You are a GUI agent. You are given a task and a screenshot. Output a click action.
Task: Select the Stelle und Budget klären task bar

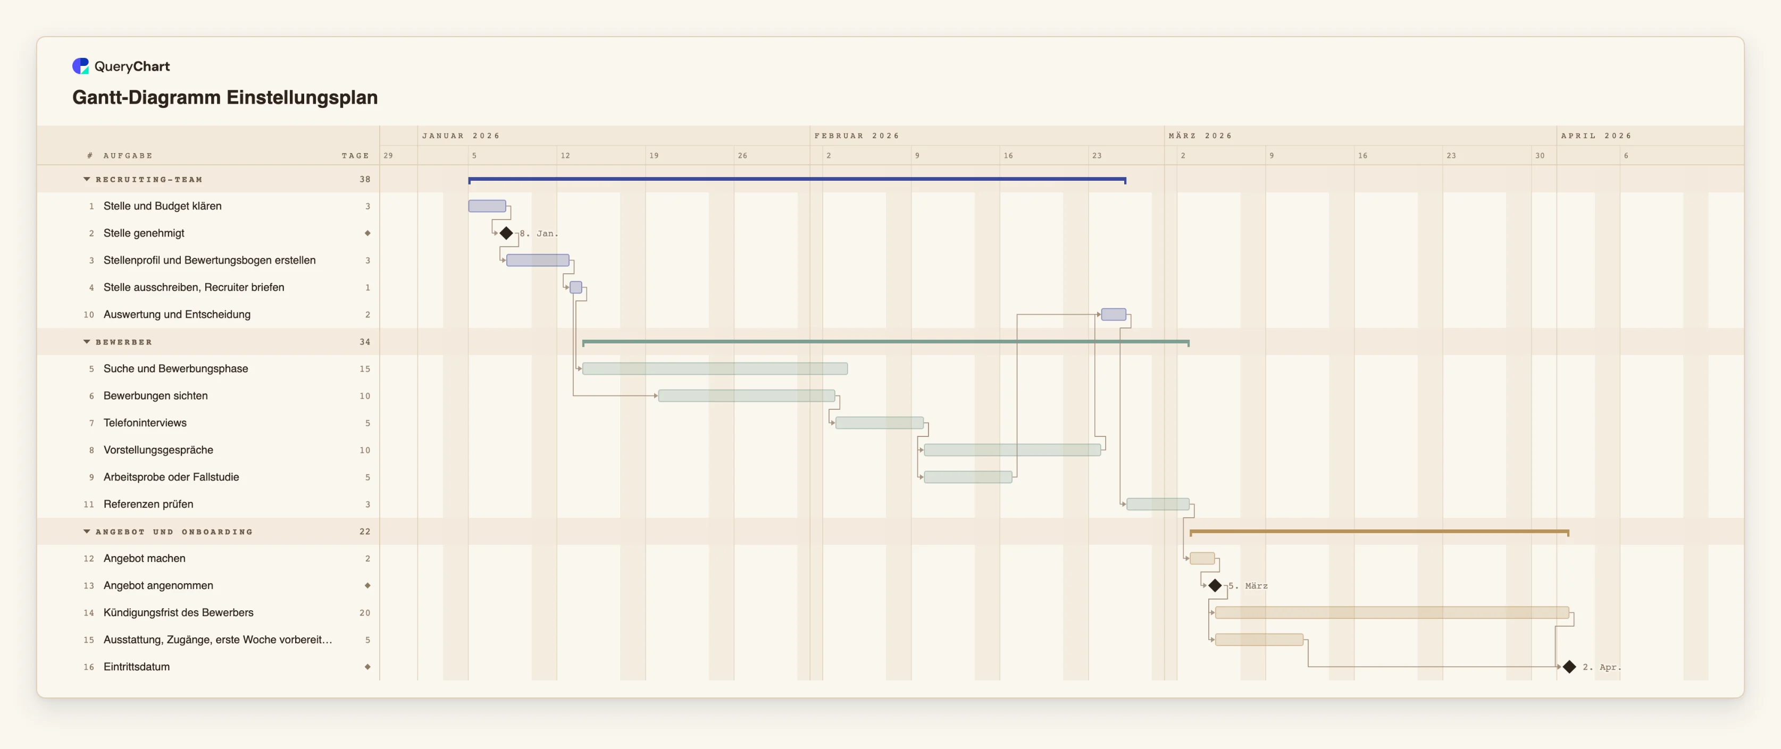point(487,206)
